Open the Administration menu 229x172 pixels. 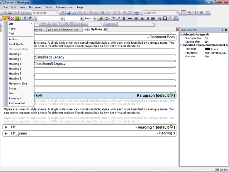click(x=64, y=7)
